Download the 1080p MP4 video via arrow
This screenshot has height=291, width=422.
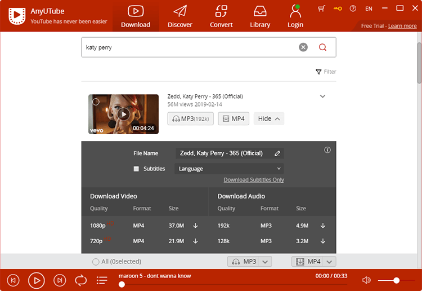(x=196, y=226)
